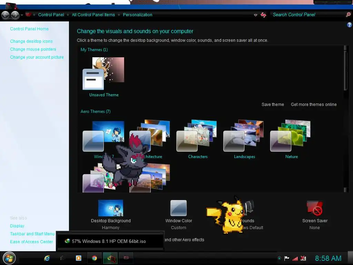Open Window Color Custom settings
Screen dimensions: 353x265
point(179,215)
